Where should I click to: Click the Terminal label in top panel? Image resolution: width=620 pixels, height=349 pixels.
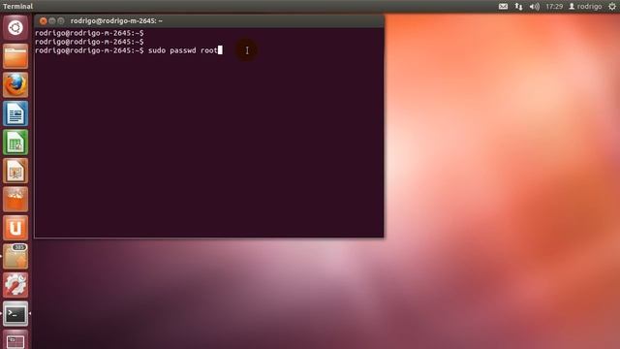click(x=17, y=7)
